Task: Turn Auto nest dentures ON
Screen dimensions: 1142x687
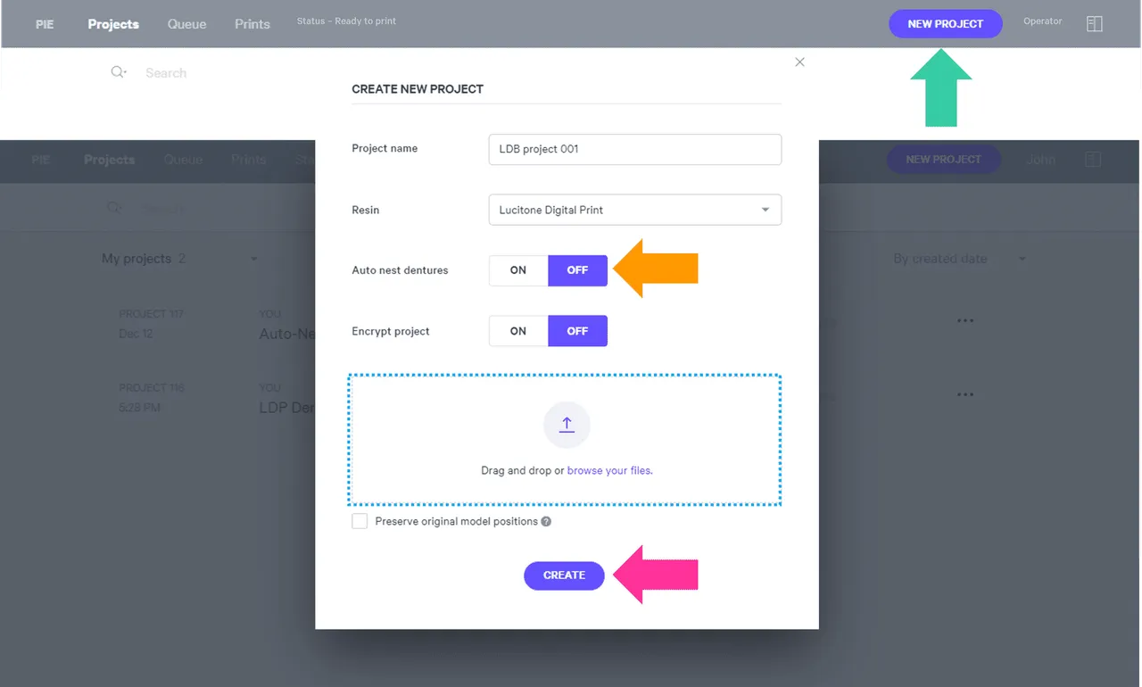Action: 518,270
